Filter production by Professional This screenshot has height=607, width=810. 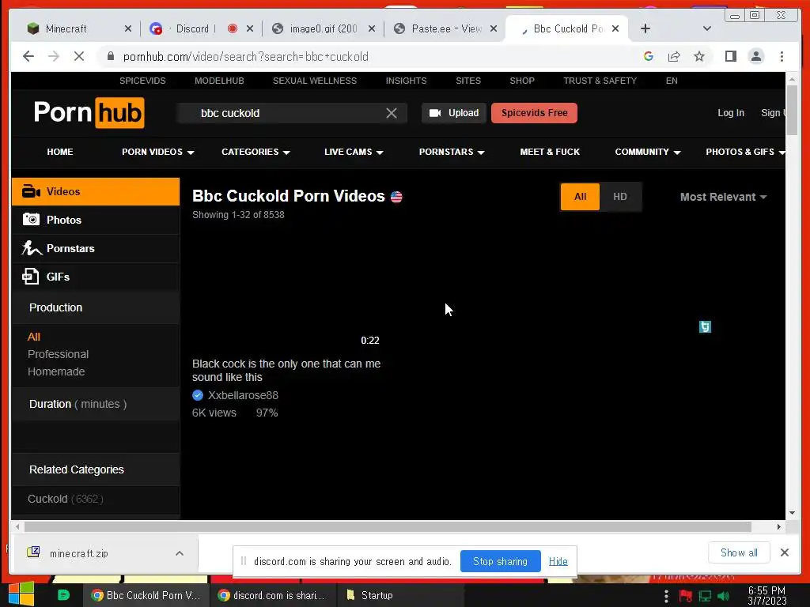(58, 354)
